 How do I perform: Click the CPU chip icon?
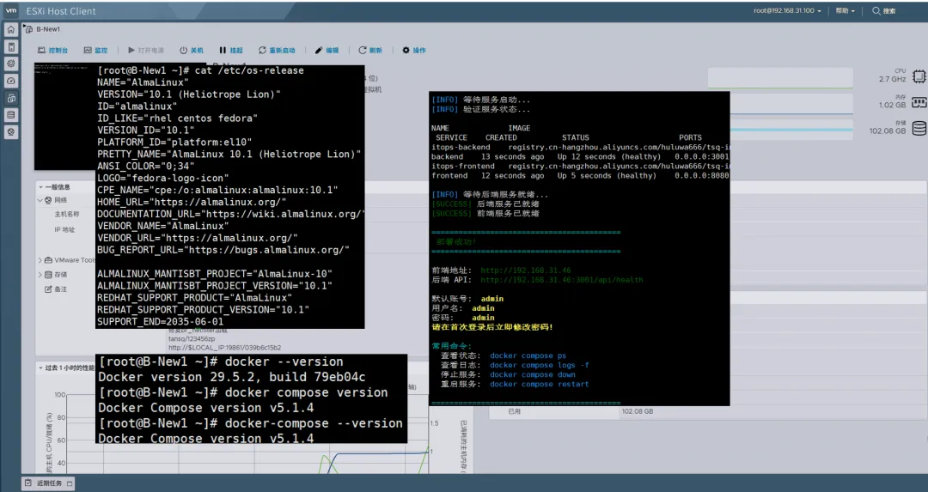tap(919, 76)
